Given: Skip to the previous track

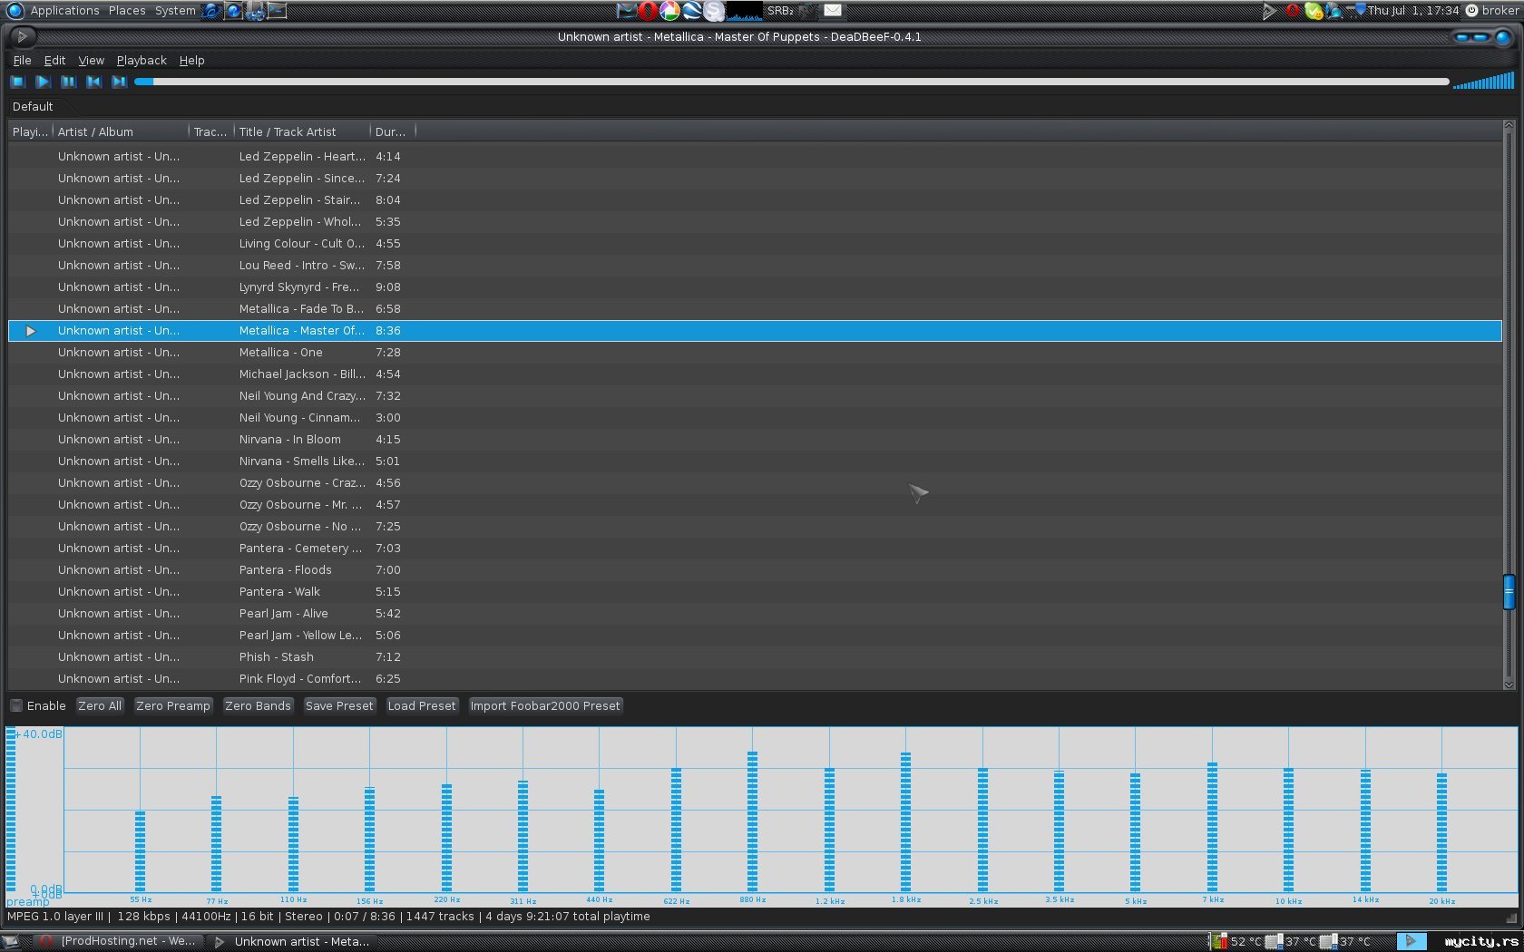Looking at the screenshot, I should [93, 82].
